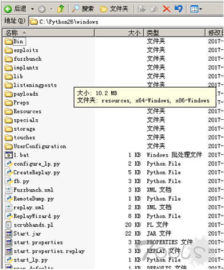This screenshot has height=270, width=224.
Task: Select the Preps folder icon
Action: pos(8,103)
